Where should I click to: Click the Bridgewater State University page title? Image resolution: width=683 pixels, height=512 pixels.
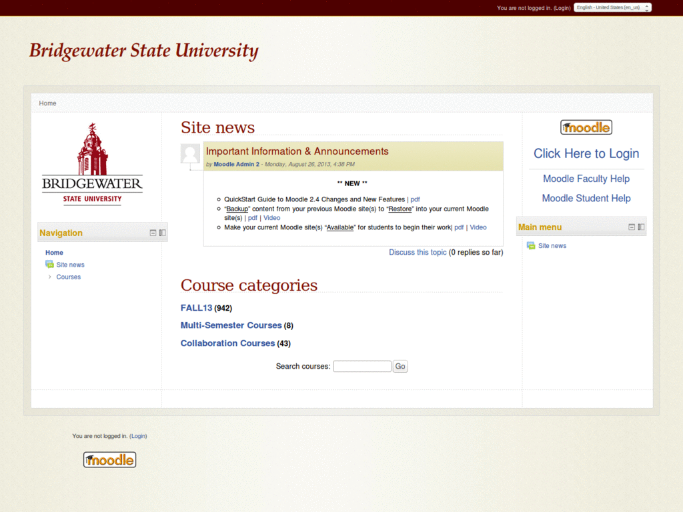tap(144, 51)
